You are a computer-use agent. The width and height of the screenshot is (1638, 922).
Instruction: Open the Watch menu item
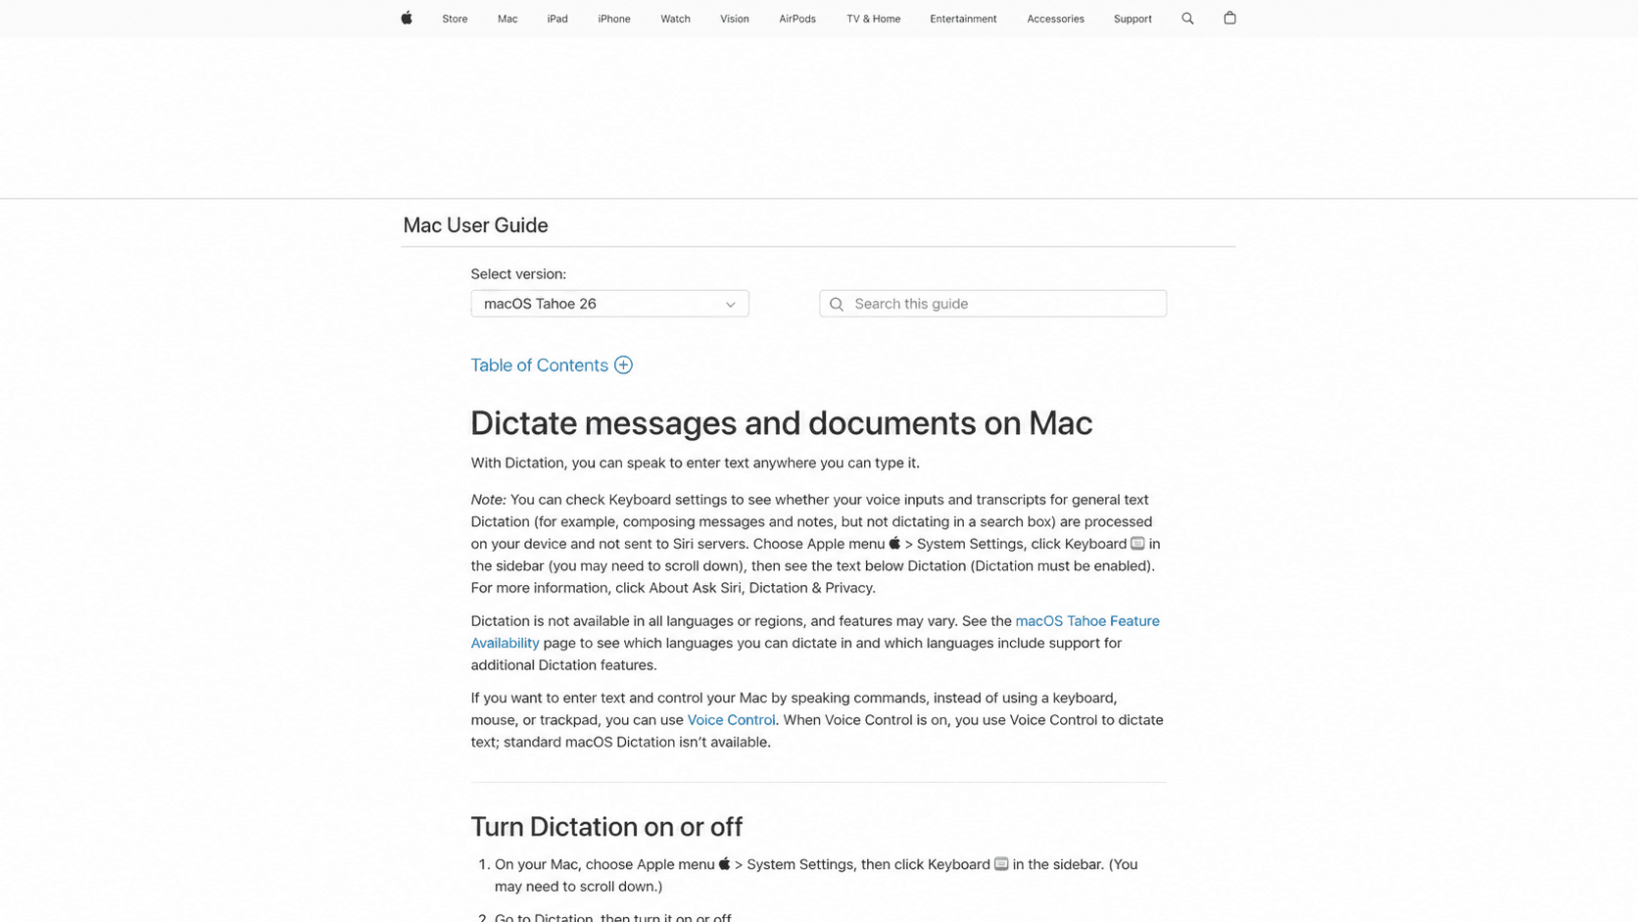point(675,19)
